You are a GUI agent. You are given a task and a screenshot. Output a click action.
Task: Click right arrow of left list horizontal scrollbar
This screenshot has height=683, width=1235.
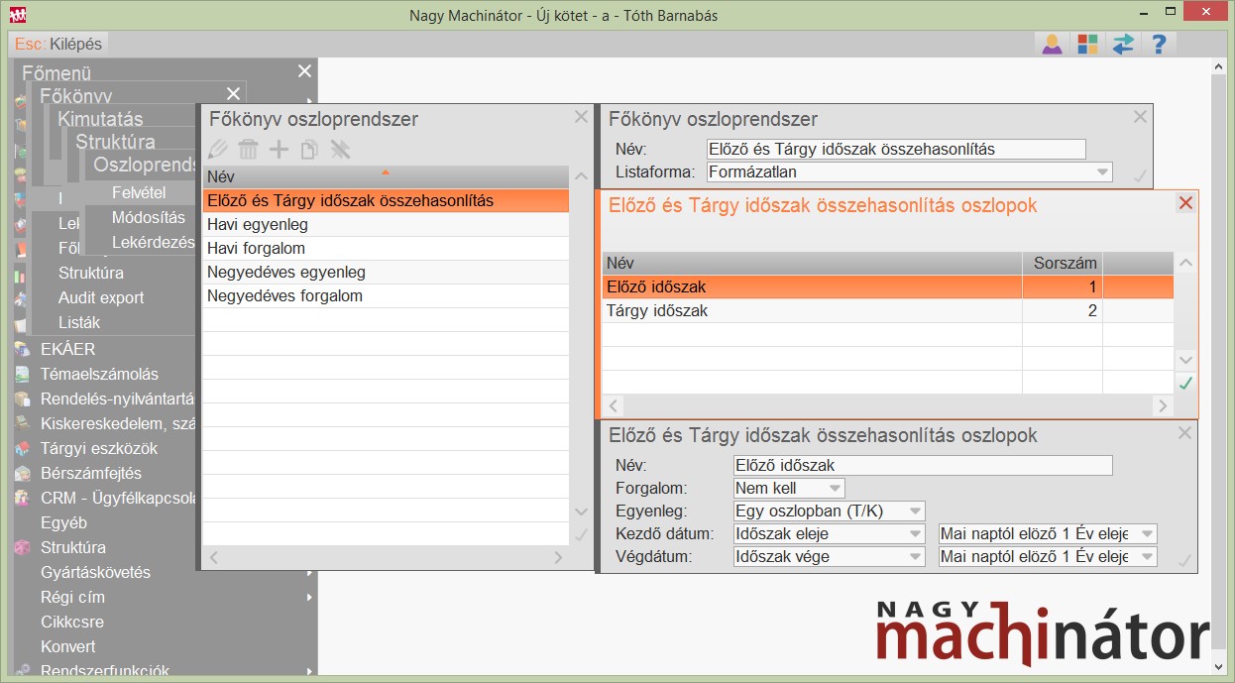(560, 559)
